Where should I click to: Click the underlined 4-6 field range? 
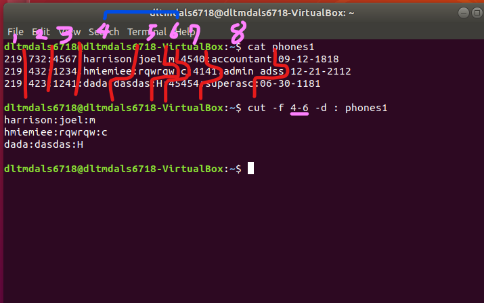[x=299, y=108]
